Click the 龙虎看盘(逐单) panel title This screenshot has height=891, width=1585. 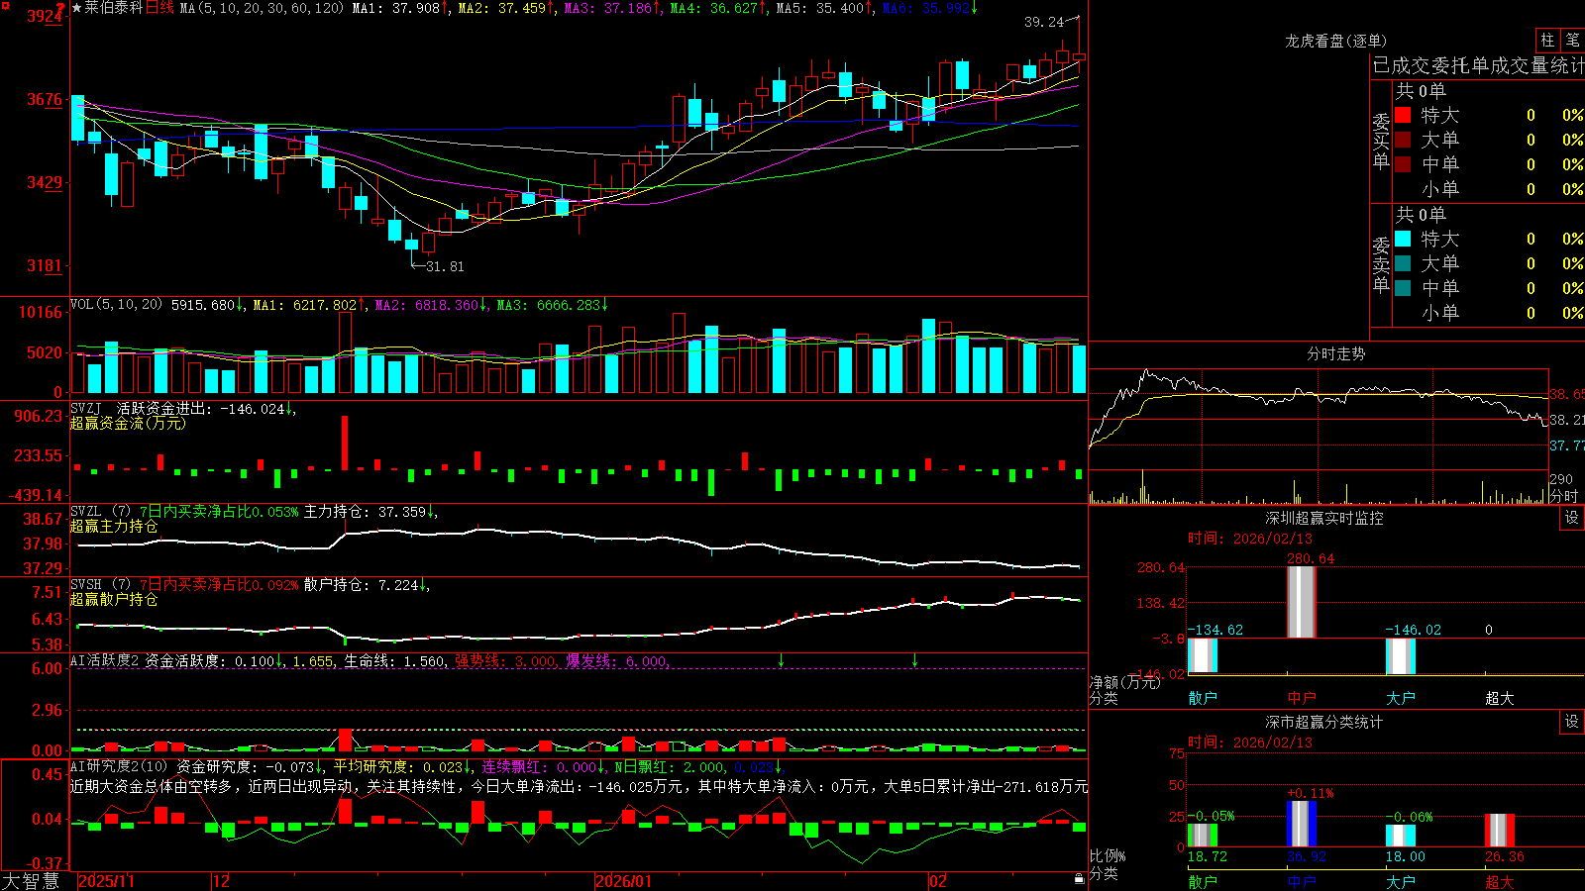1335,41
